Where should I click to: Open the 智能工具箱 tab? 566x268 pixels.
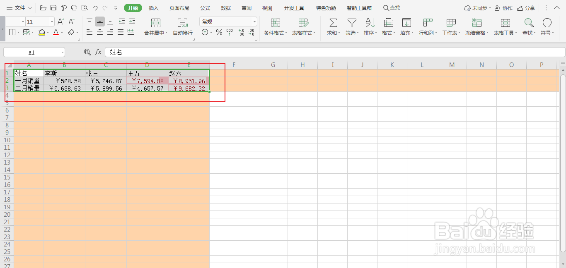359,8
